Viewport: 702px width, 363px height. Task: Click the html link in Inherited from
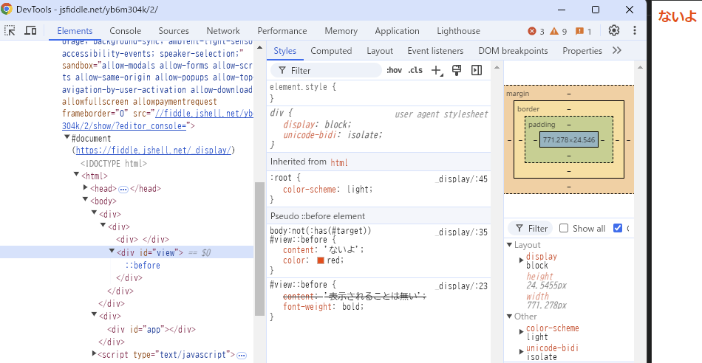[339, 162]
